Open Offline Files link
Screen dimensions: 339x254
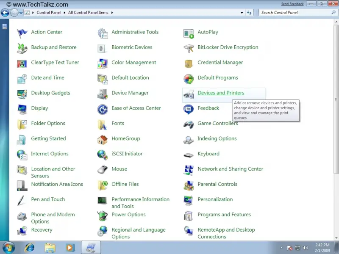point(125,184)
